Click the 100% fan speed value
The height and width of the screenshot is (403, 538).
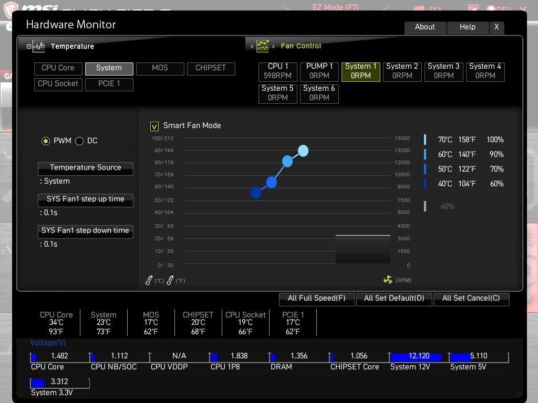[495, 140]
